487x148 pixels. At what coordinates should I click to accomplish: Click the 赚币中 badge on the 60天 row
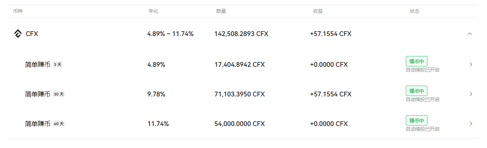417,120
